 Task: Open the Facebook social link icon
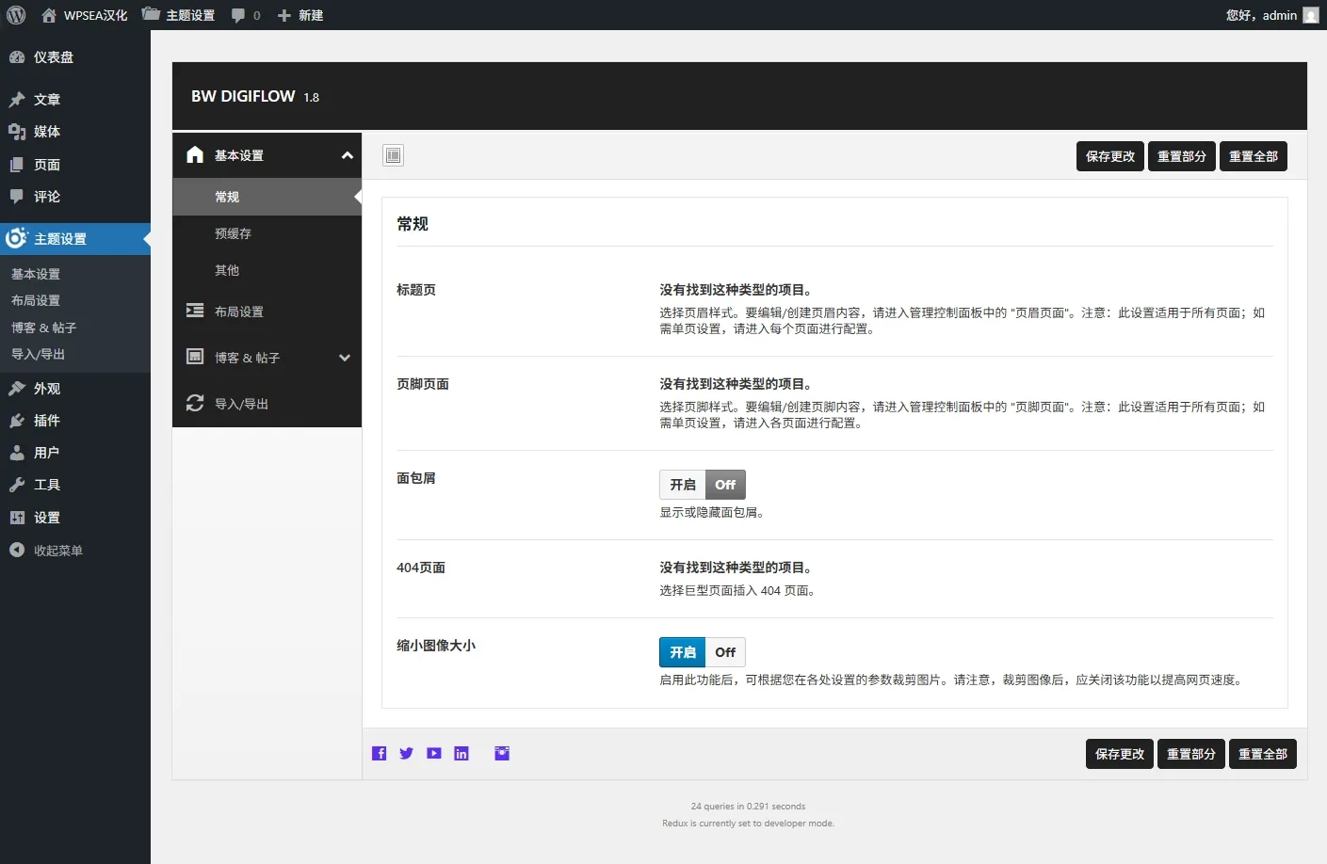pyautogui.click(x=380, y=753)
